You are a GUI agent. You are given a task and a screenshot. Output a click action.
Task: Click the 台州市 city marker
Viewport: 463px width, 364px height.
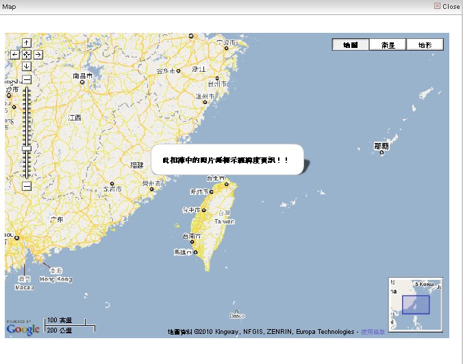[217, 78]
